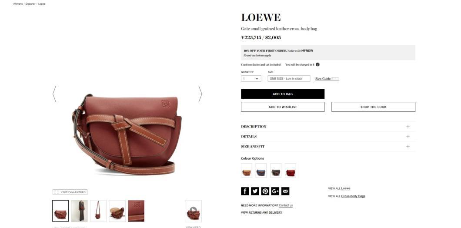Play the product video thumbnail
This screenshot has height=228, width=461.
[193, 211]
